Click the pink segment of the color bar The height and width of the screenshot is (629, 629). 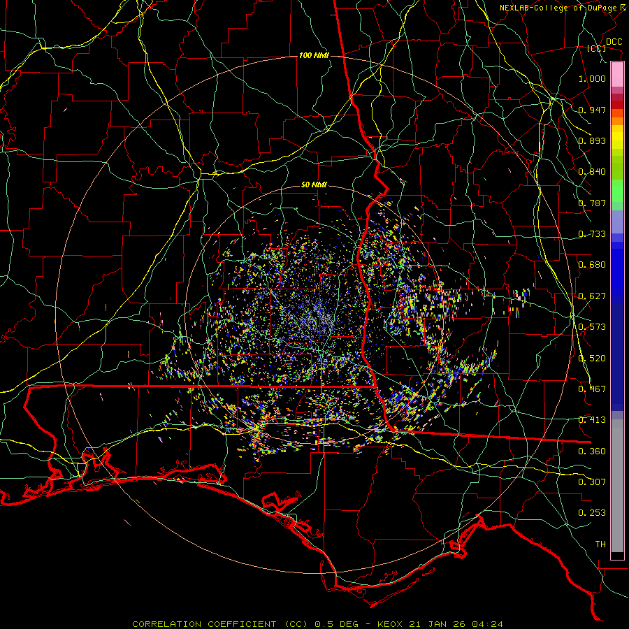617,75
